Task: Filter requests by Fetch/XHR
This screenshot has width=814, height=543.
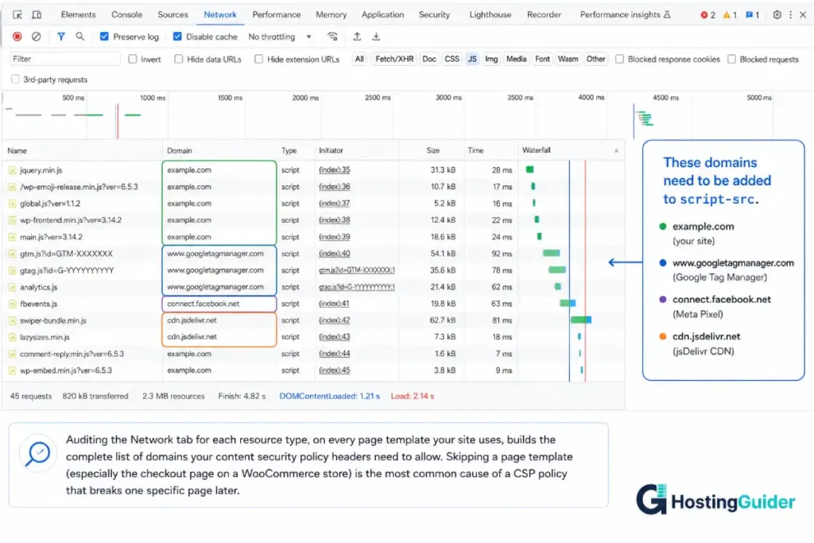Action: point(394,59)
